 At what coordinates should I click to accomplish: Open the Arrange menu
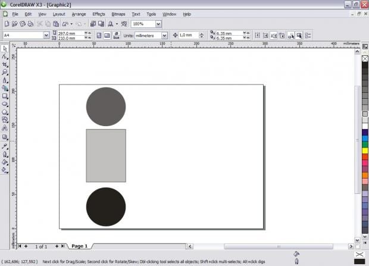79,14
